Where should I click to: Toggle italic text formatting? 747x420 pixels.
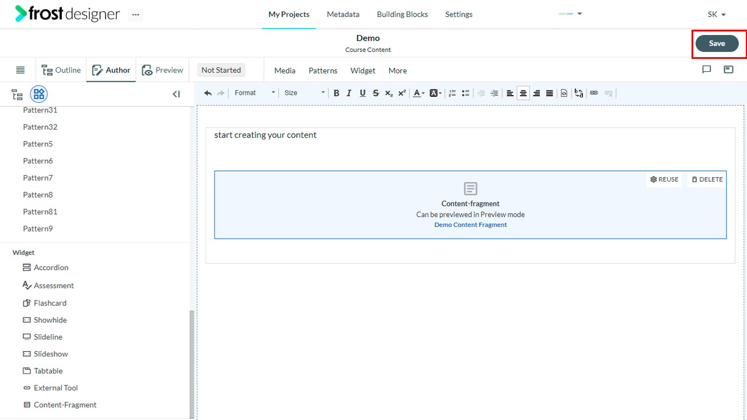coord(349,93)
